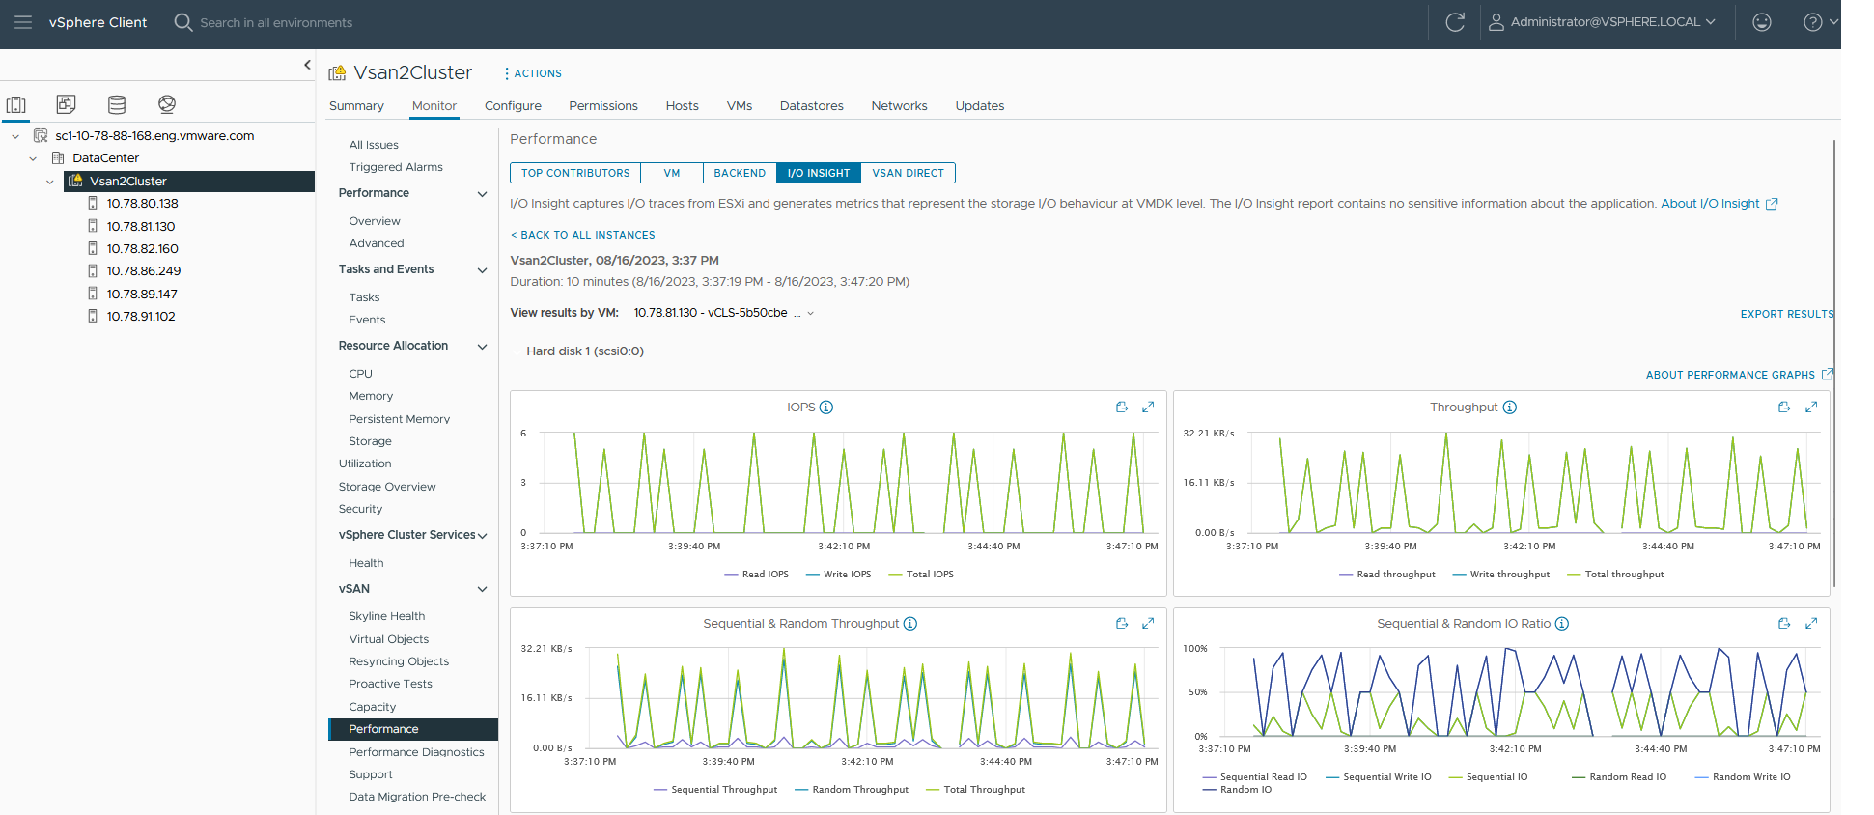Open ABOUT PERFORMANCE GRAPHS link
The image size is (1874, 815).
pos(1739,375)
